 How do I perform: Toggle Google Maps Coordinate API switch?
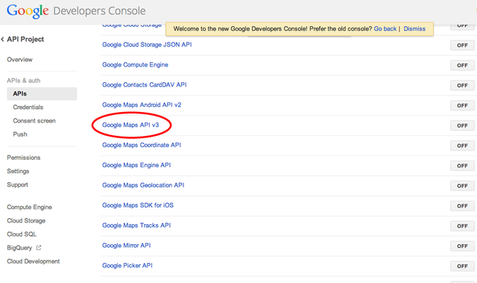(462, 146)
